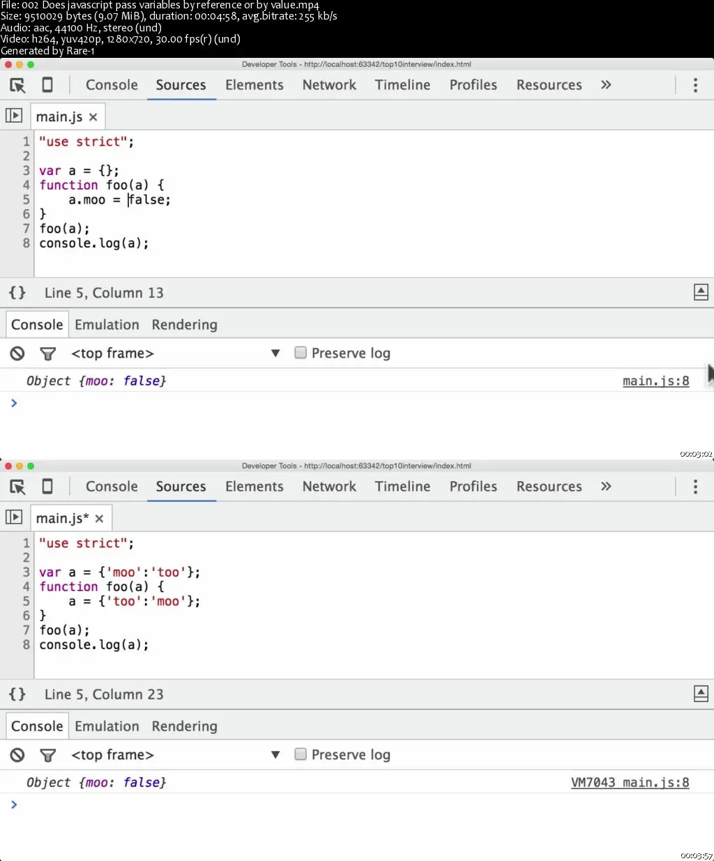This screenshot has height=861, width=714.
Task: Pretty print braces icon in lower window
Action: coord(17,694)
